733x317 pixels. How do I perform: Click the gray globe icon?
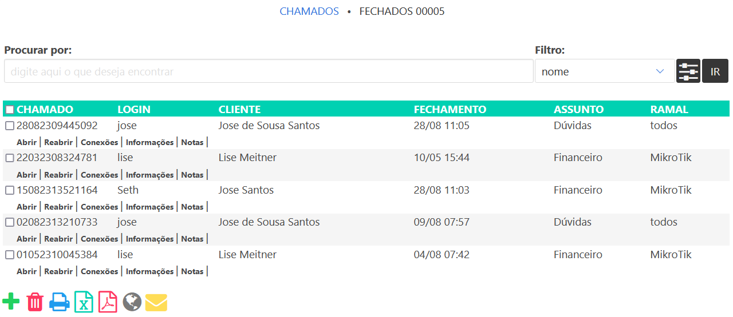pyautogui.click(x=132, y=302)
